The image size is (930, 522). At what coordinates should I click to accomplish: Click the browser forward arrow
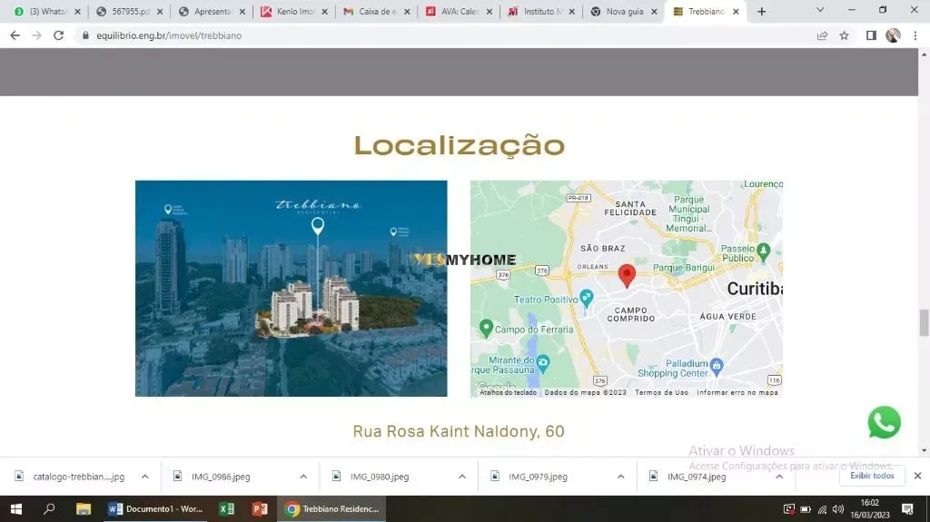pos(36,35)
